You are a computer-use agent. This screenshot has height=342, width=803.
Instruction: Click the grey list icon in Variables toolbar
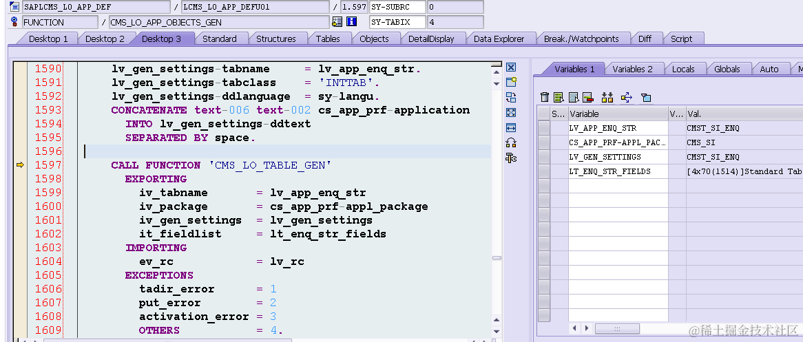click(574, 97)
